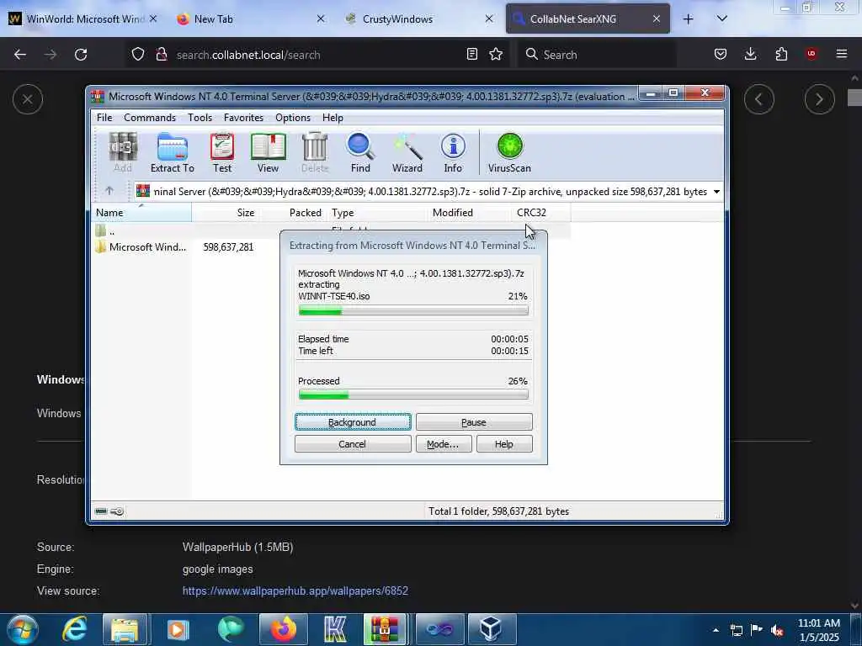Open the Pocket save icon
The height and width of the screenshot is (646, 862).
[721, 55]
